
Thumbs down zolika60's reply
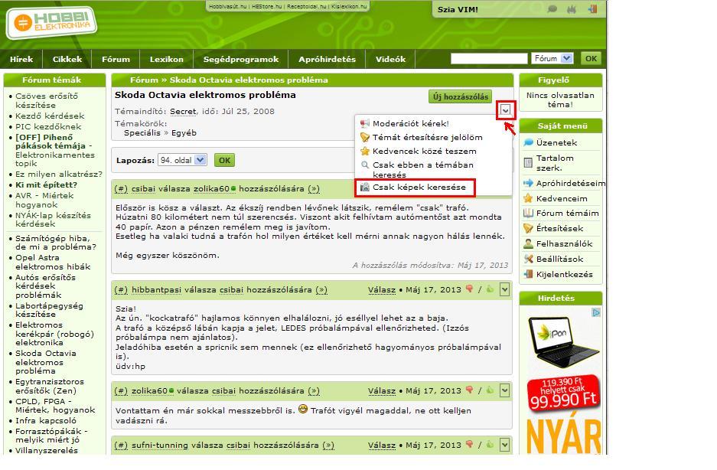[469, 390]
